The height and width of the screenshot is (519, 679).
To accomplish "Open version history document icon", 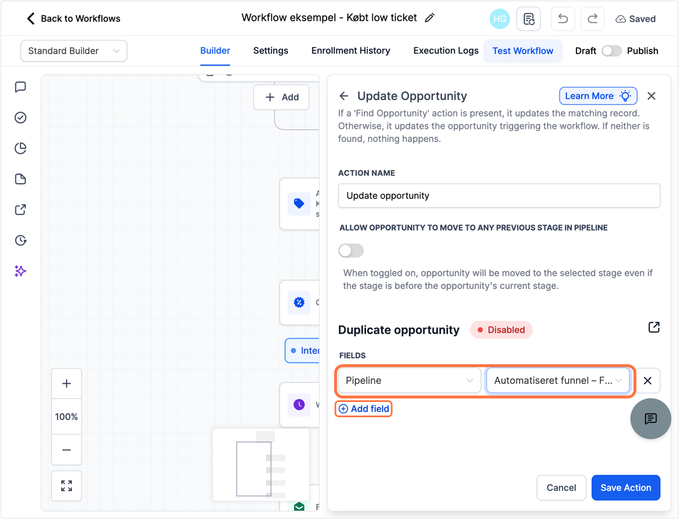I will 529,19.
